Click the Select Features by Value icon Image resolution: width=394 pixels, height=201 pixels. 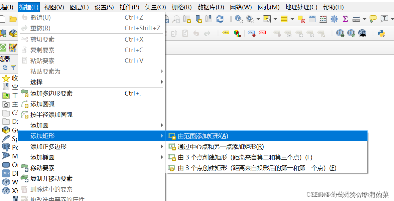(x=284, y=19)
